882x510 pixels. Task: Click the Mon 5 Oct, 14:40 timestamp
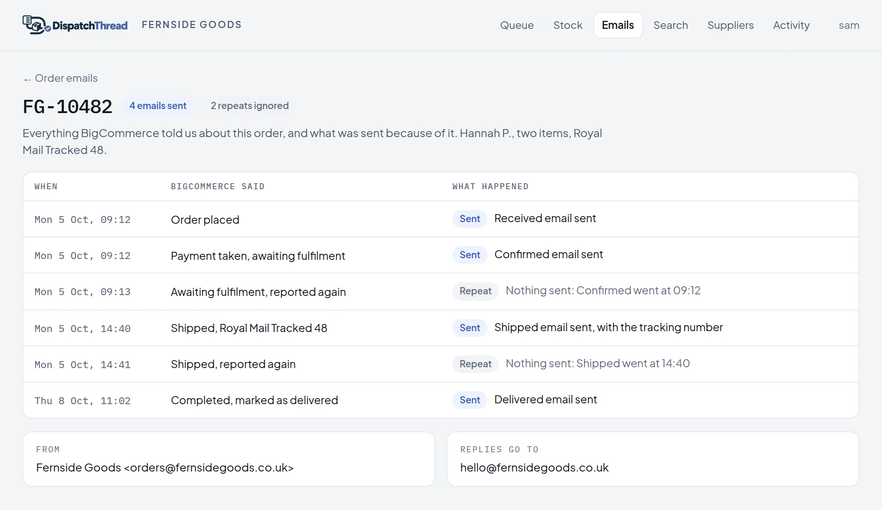tap(83, 329)
